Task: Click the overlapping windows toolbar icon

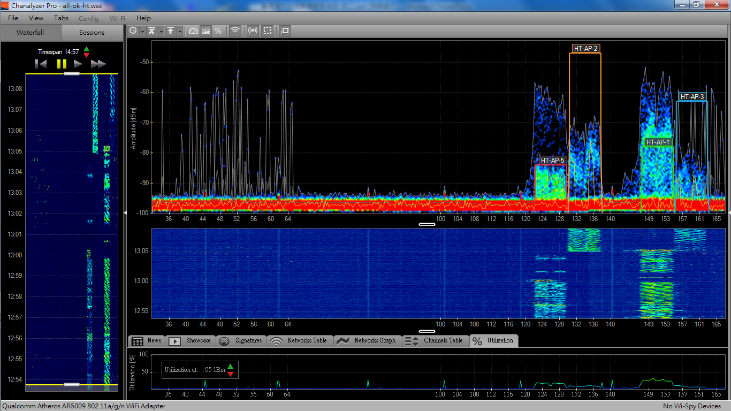Action: [285, 31]
